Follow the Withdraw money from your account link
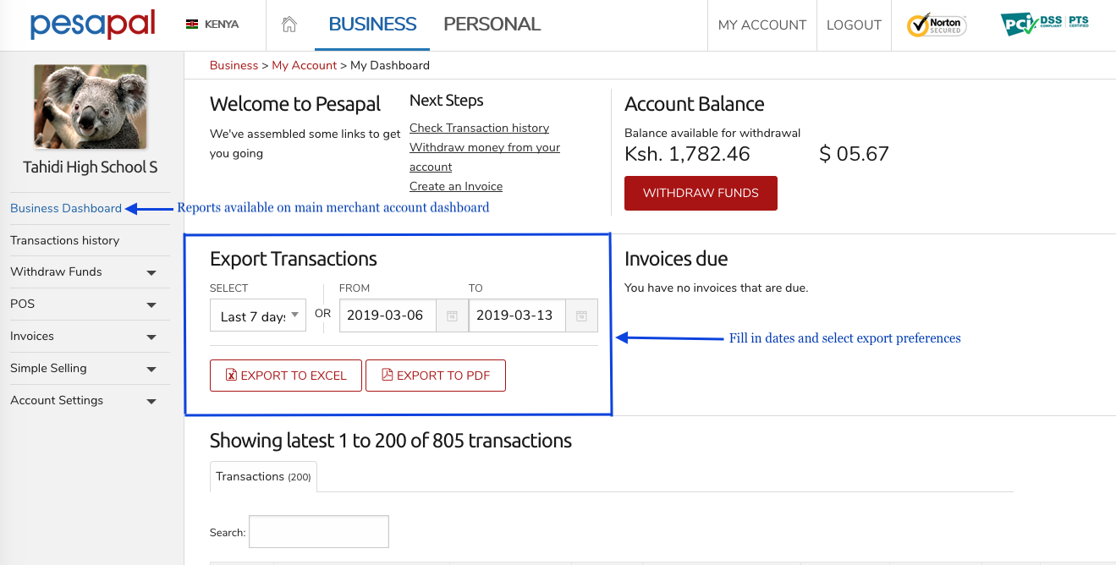 485,157
